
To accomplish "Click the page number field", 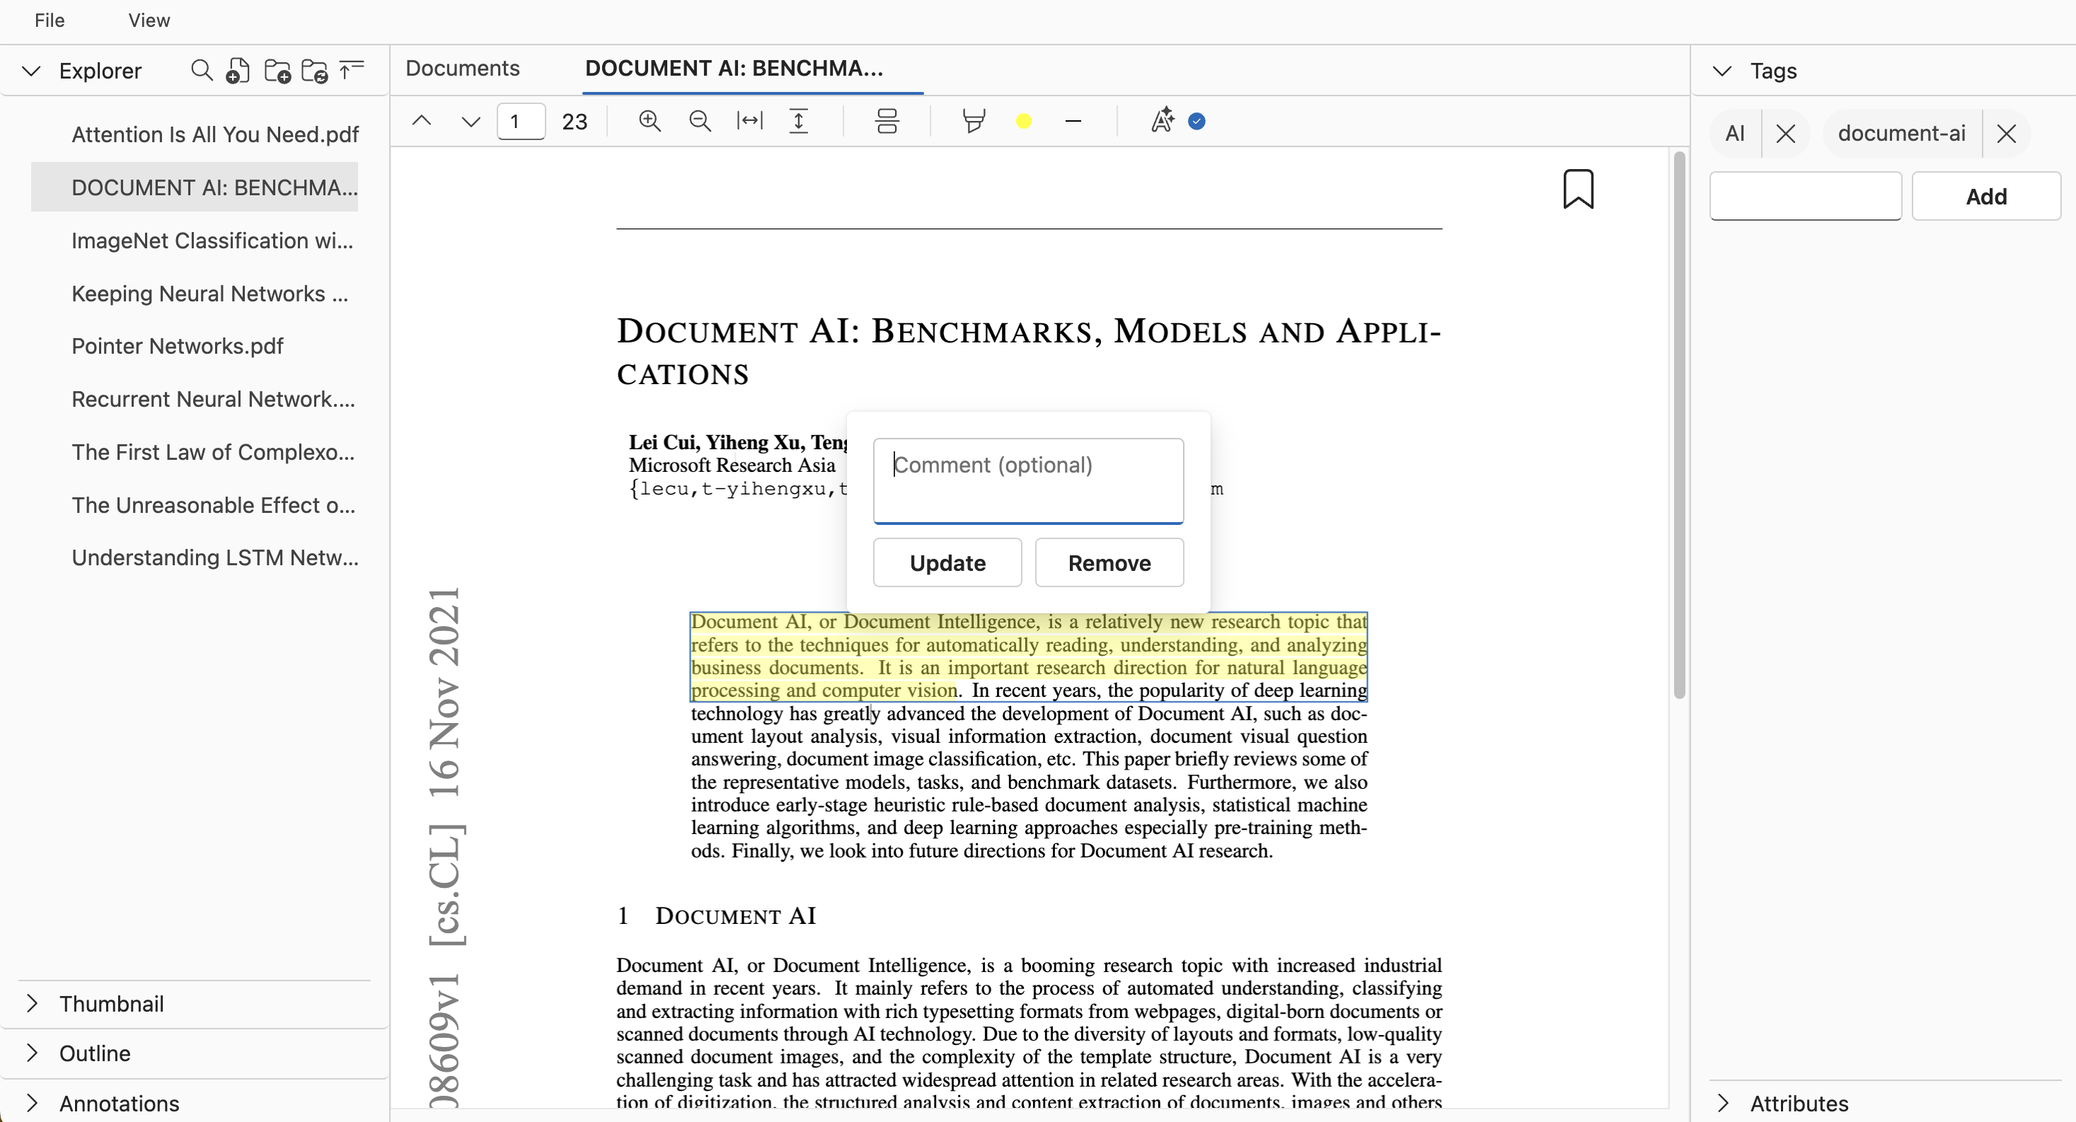I will click(521, 121).
